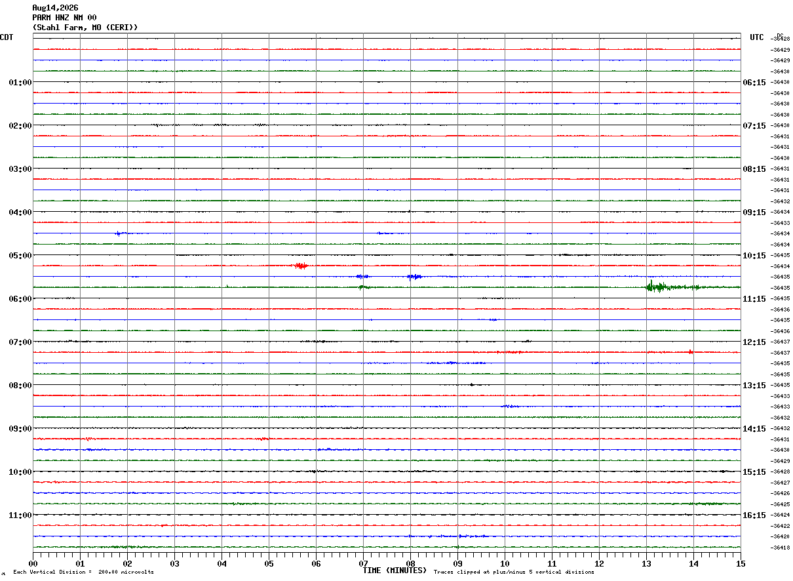Click the 02:00 CDT row label
This screenshot has height=581, width=793.
20,125
